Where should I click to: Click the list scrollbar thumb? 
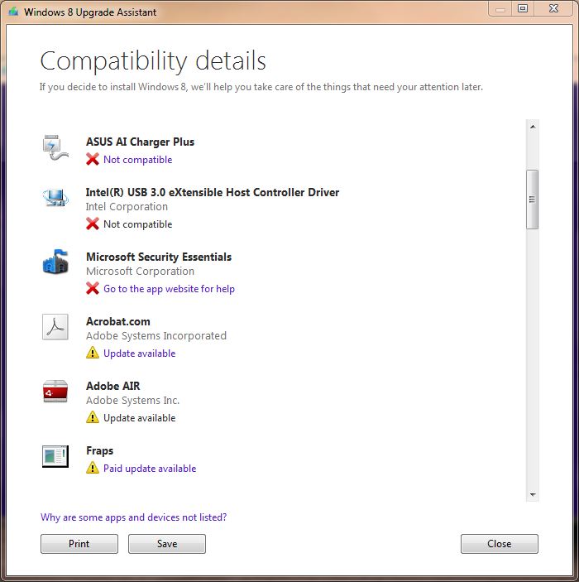tap(532, 200)
